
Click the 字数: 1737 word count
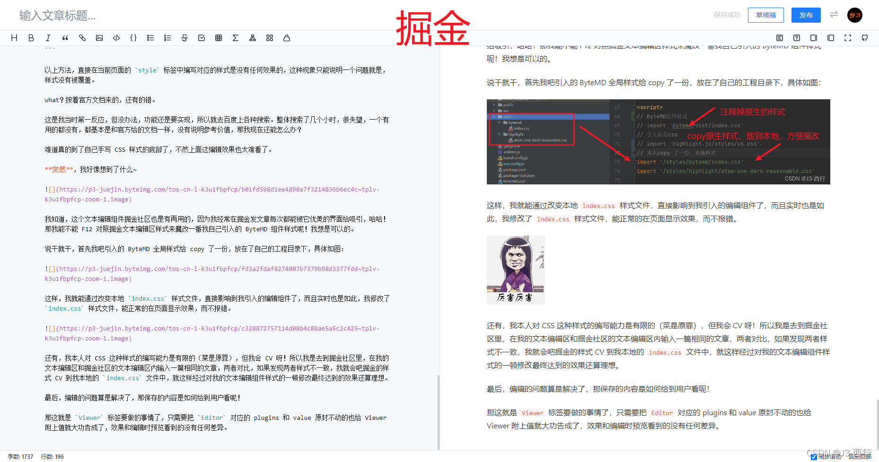click(20, 457)
